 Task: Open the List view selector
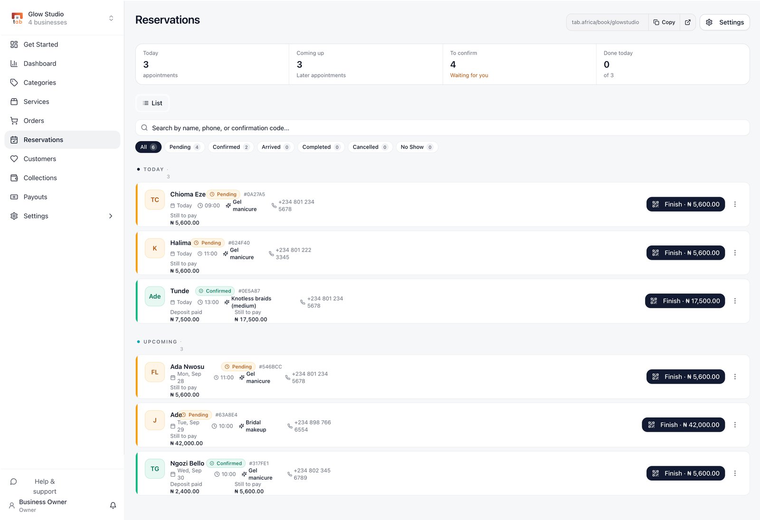click(x=152, y=103)
